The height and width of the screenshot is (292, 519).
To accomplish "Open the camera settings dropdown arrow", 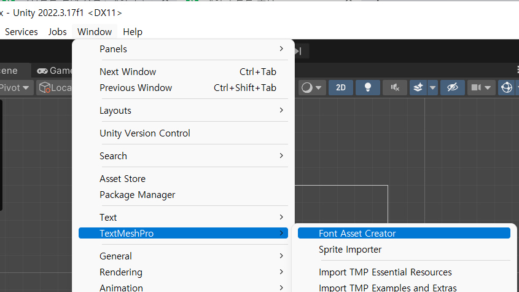I will click(x=488, y=88).
